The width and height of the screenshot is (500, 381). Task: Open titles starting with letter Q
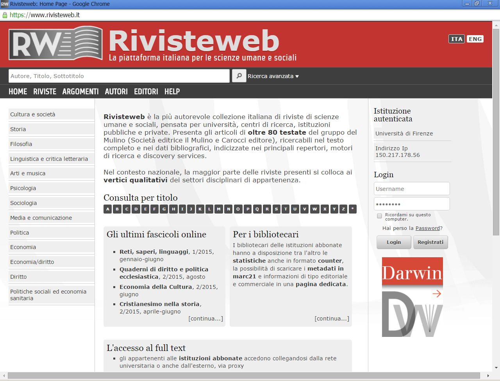[257, 209]
